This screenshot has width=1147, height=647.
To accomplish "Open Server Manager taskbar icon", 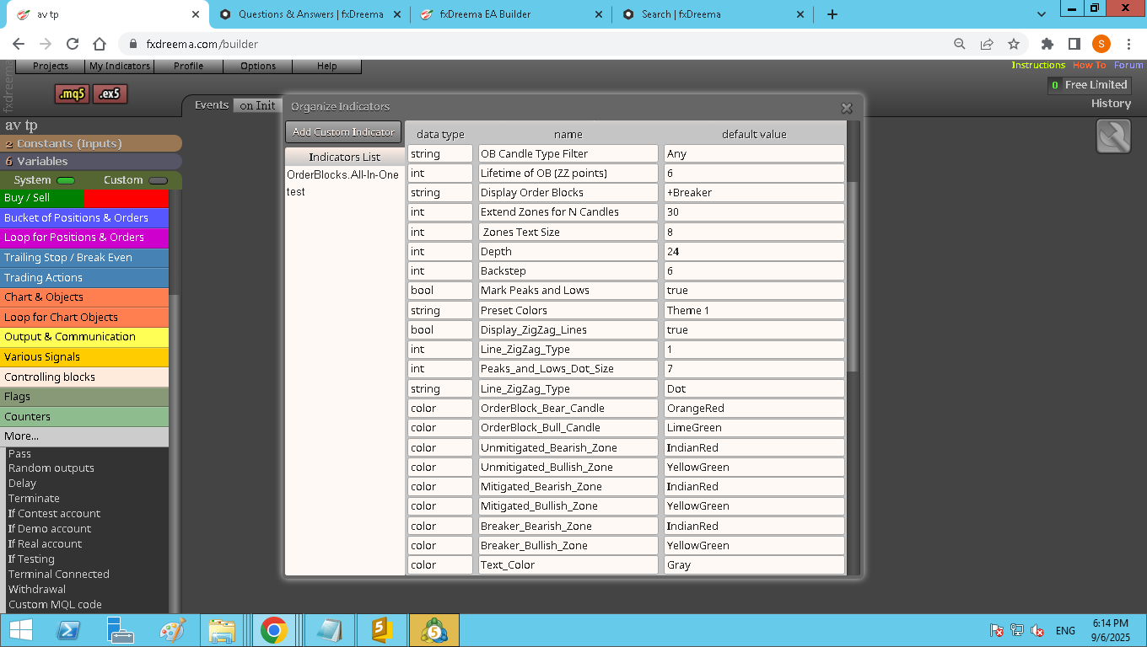I will [121, 630].
